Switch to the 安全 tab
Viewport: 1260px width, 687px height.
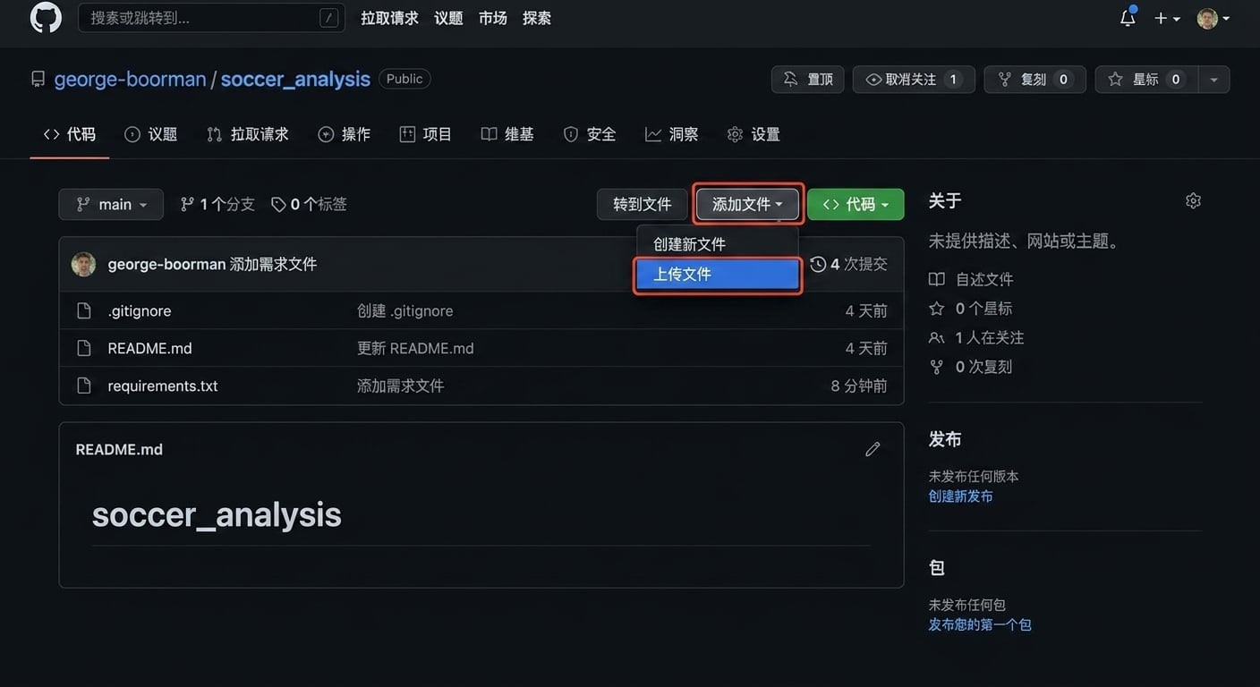[x=589, y=134]
